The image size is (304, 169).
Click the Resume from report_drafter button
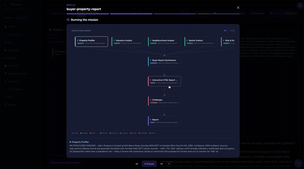[x=65, y=163]
